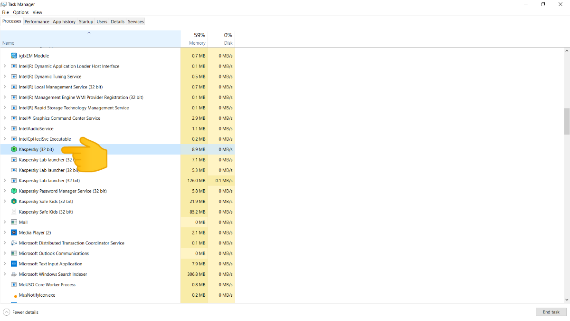Open the Options menu
This screenshot has width=570, height=321.
[20, 12]
